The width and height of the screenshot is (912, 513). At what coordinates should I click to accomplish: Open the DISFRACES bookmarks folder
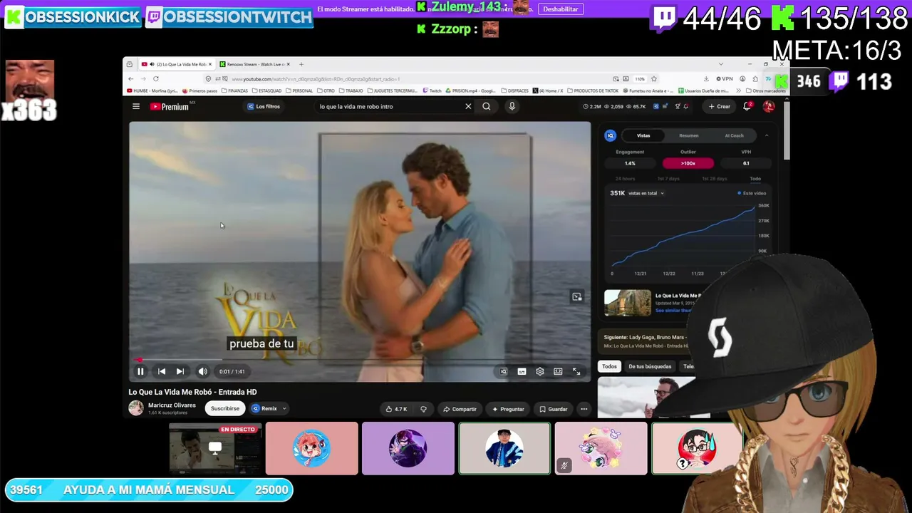515,91
